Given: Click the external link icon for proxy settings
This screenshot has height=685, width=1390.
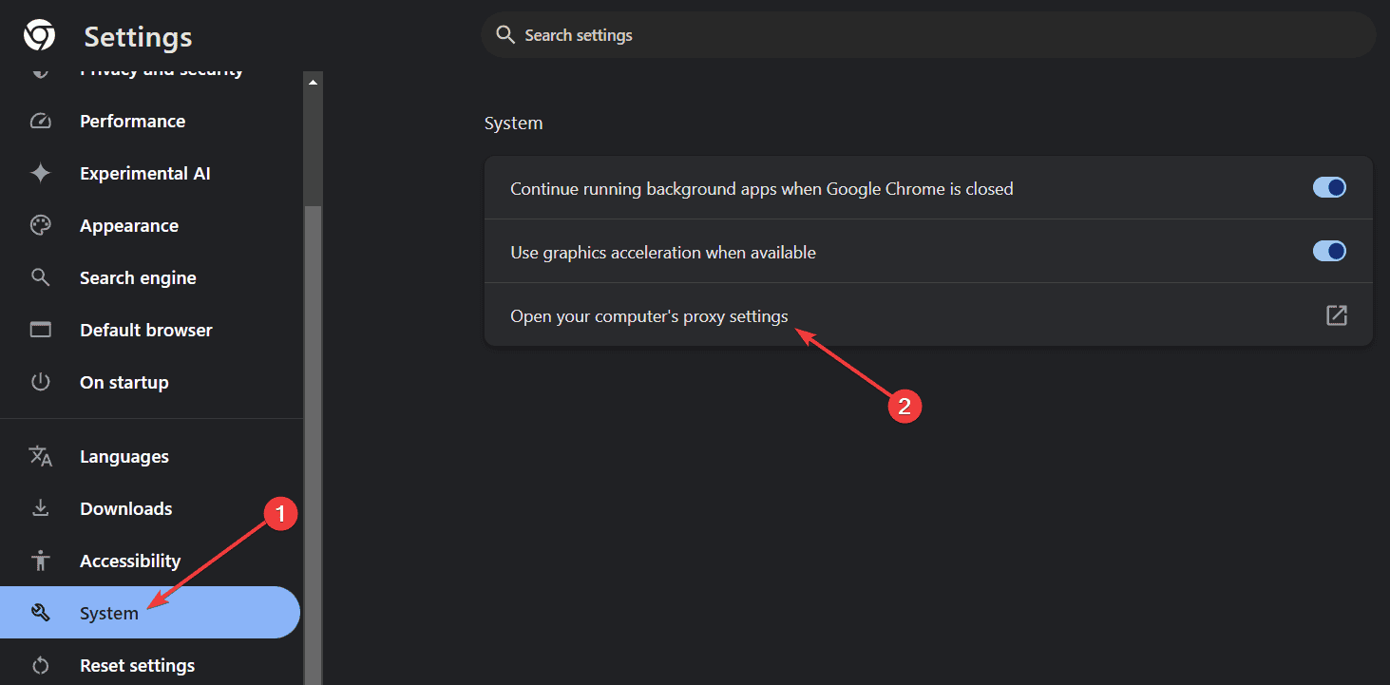Looking at the screenshot, I should tap(1336, 315).
